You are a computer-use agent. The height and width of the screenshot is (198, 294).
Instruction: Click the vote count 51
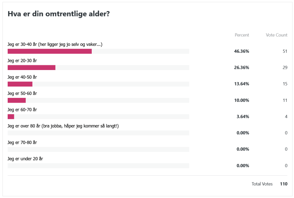click(x=284, y=51)
